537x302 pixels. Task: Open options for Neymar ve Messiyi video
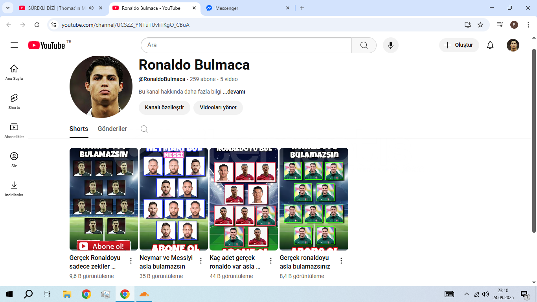point(201,261)
